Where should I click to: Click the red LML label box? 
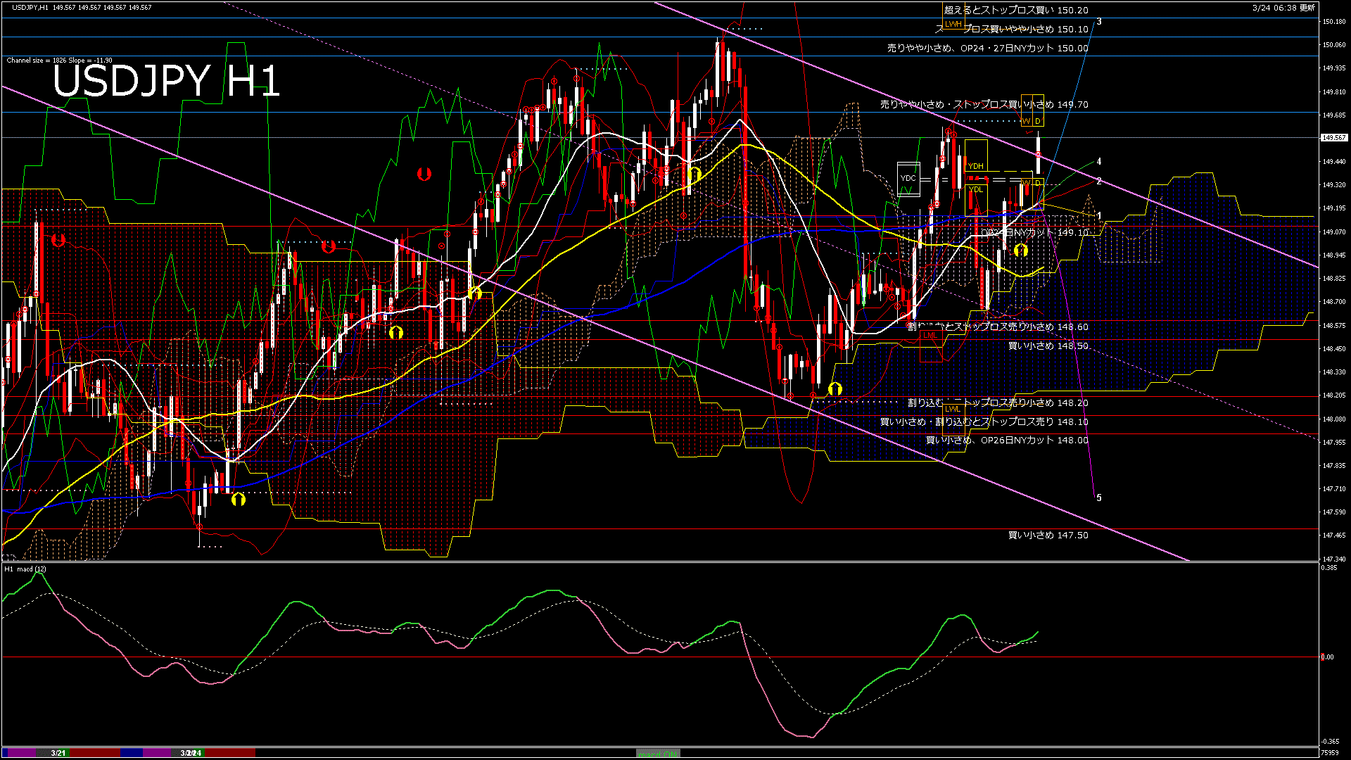[x=930, y=335]
